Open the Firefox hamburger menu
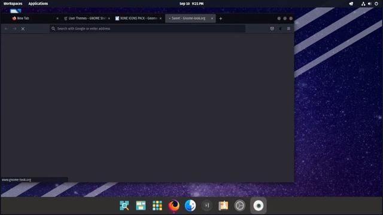Viewport: 383px width, 215px height. pos(288,29)
